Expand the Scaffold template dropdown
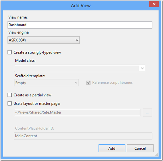Viewport: 163px width, 161px height. (x=47, y=83)
